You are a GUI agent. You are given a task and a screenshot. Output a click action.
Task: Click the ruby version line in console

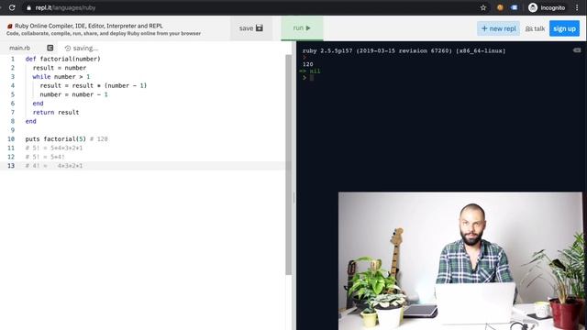click(404, 50)
